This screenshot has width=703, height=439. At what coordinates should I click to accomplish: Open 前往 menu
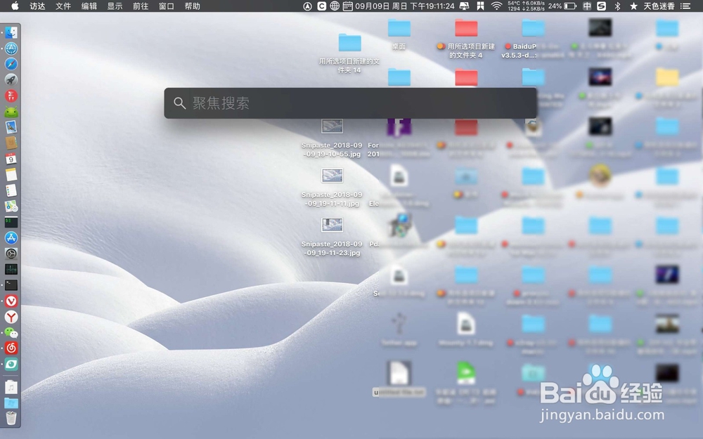141,6
